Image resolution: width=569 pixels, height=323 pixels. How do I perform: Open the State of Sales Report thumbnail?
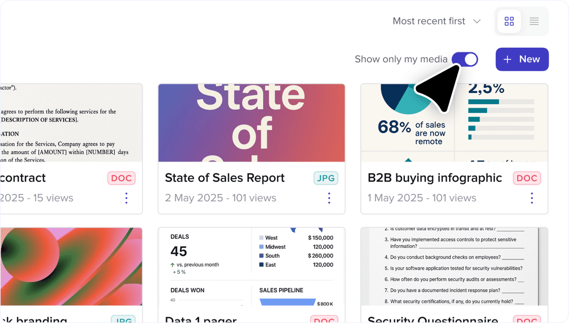[251, 123]
